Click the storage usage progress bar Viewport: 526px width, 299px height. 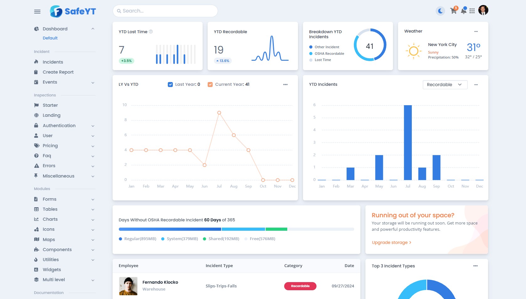[x=236, y=229]
